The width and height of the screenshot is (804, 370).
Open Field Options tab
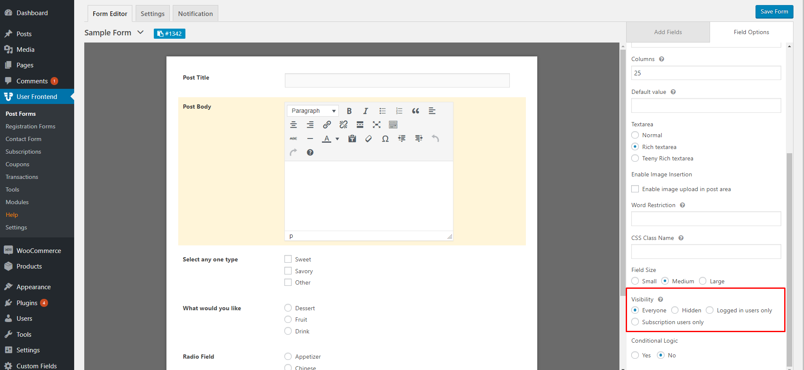pyautogui.click(x=751, y=32)
